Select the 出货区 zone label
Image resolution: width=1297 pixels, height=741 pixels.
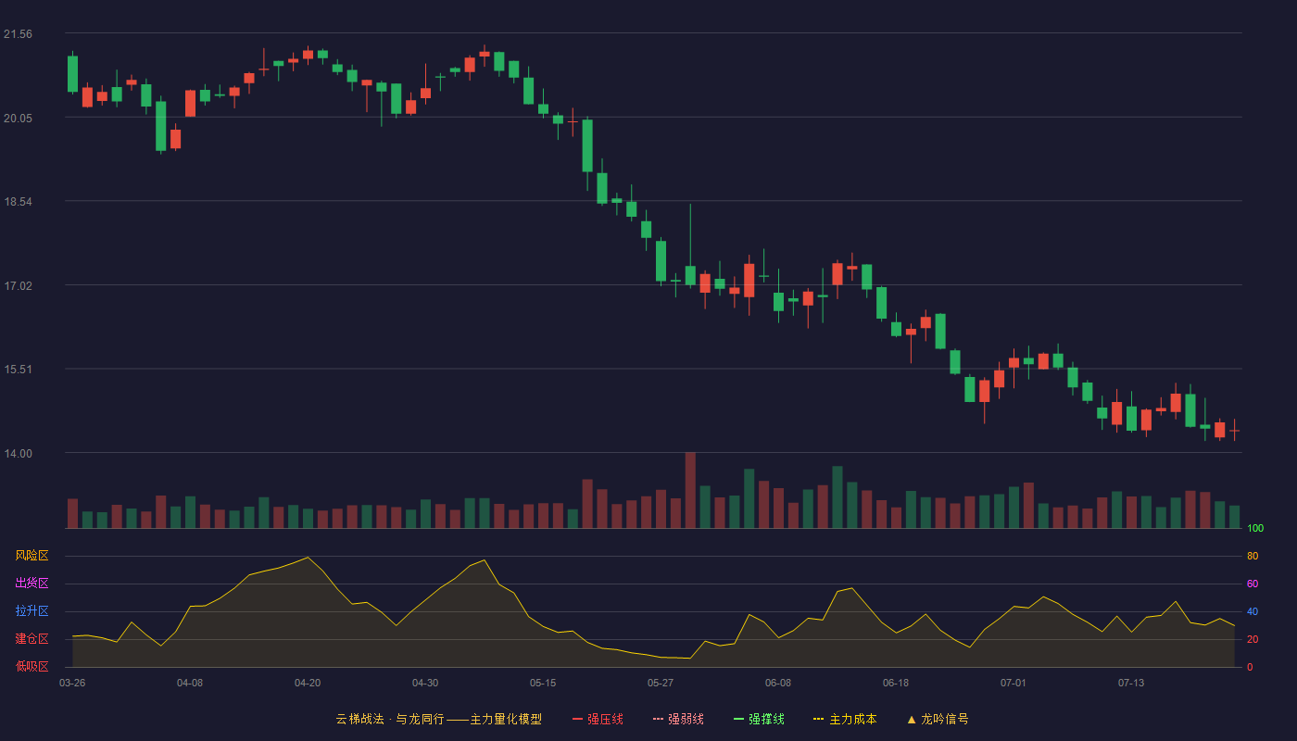click(x=31, y=584)
